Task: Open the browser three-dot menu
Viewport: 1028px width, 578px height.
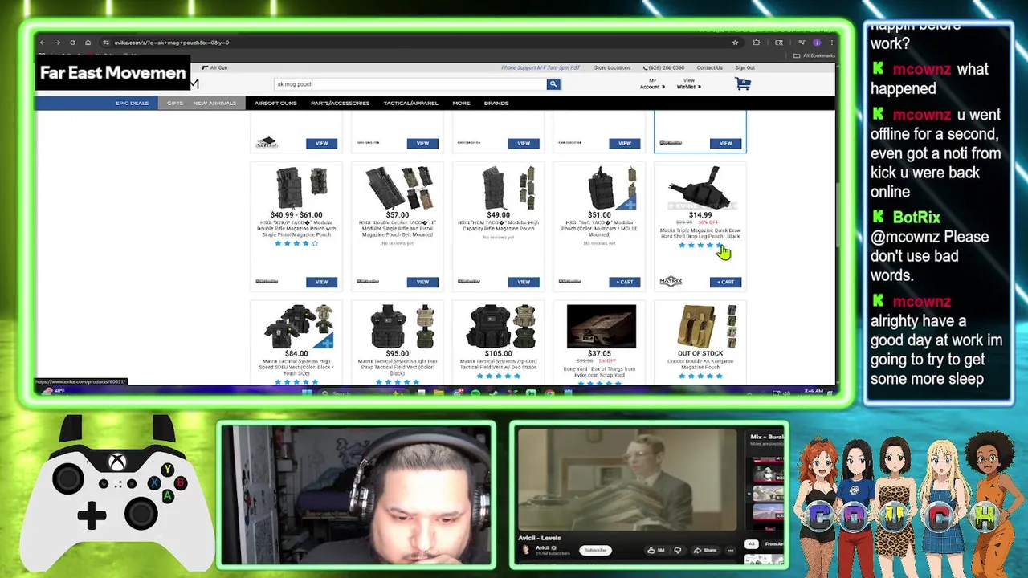Action: point(830,43)
